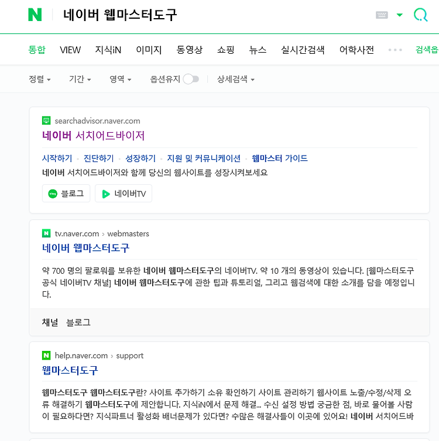Follow the 진단하기 sublink
Image resolution: width=439 pixels, height=441 pixels.
[99, 159]
